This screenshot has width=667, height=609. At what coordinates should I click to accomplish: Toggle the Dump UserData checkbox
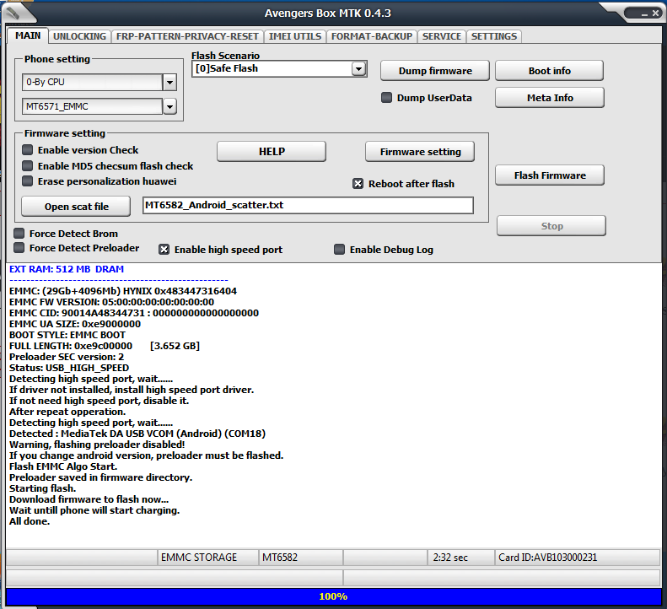point(386,98)
